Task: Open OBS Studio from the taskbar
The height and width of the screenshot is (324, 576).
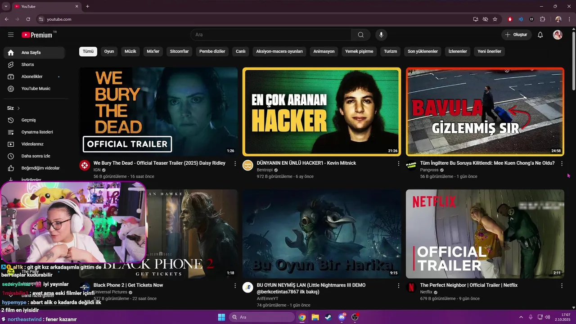Action: (x=355, y=317)
